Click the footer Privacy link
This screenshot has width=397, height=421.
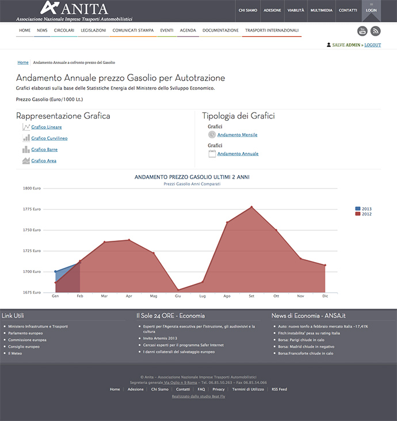[219, 389]
